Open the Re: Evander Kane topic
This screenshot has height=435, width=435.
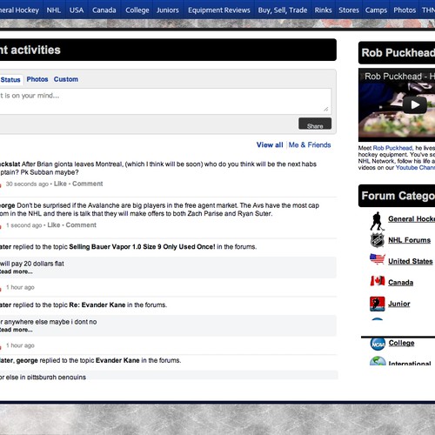(97, 304)
